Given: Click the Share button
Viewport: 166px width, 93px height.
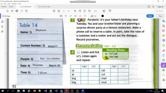Looking at the screenshot, I should point(159,11).
